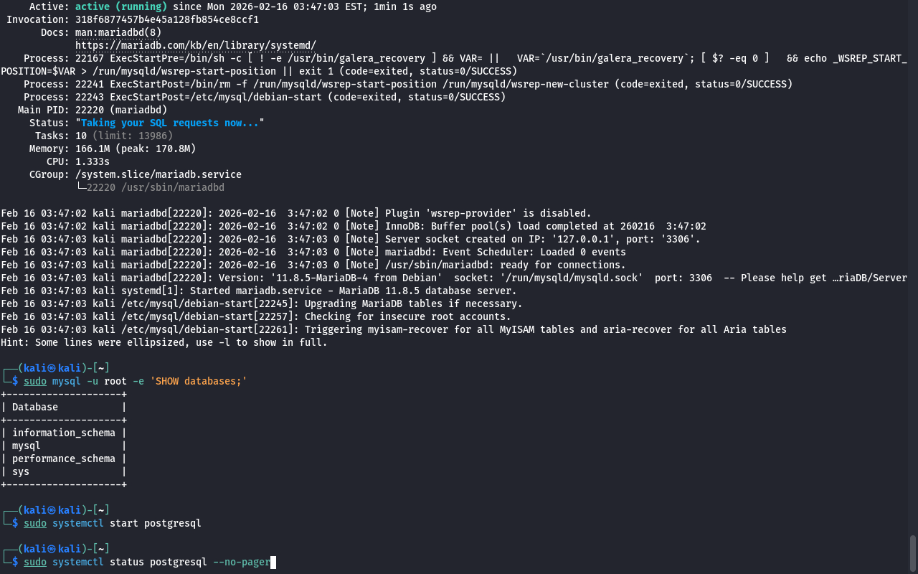Click the 'Taking your SQL requests now...' status
Image resolution: width=918 pixels, height=574 pixels.
[x=170, y=123]
